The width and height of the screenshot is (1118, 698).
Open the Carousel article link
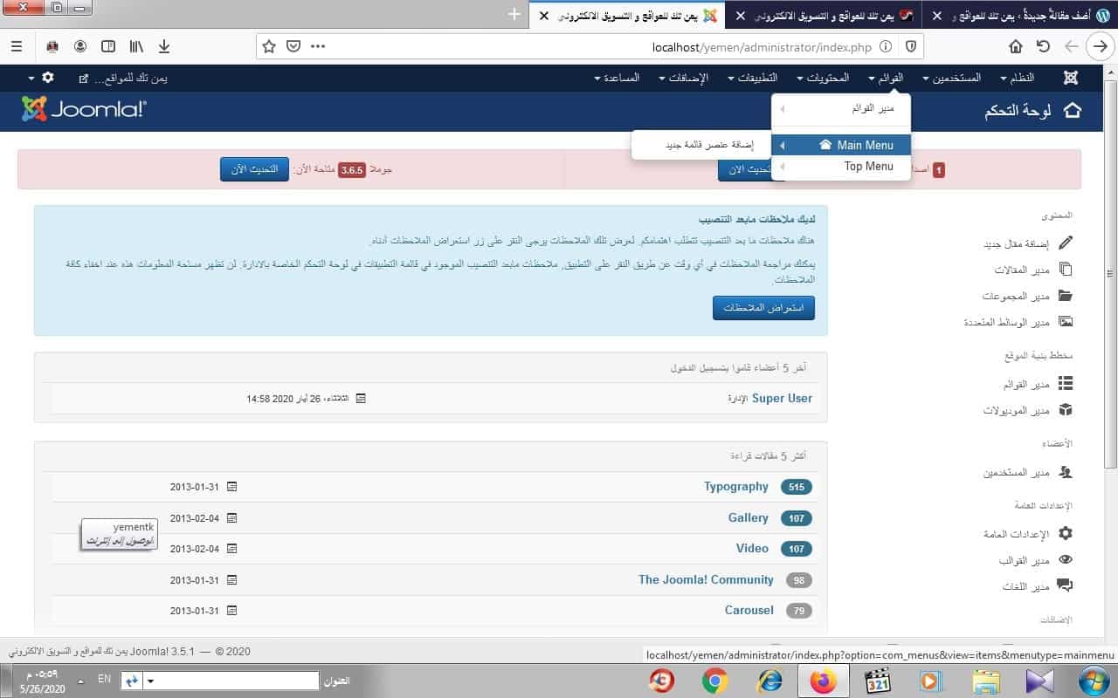pyautogui.click(x=749, y=610)
